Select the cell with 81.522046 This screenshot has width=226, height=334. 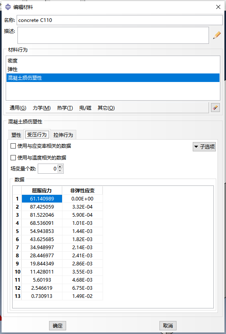(42, 215)
